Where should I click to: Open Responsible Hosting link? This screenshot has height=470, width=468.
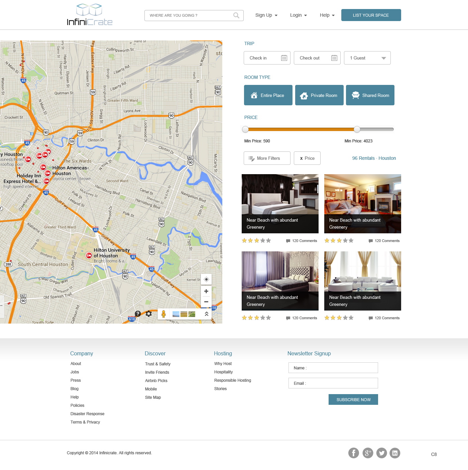click(233, 380)
